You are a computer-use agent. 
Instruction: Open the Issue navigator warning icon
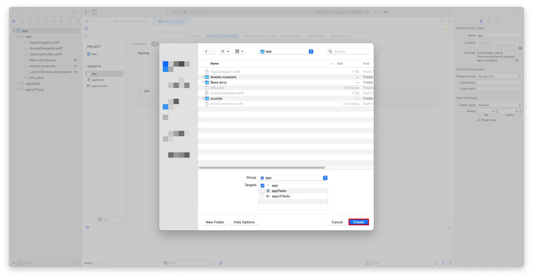tap(46, 21)
